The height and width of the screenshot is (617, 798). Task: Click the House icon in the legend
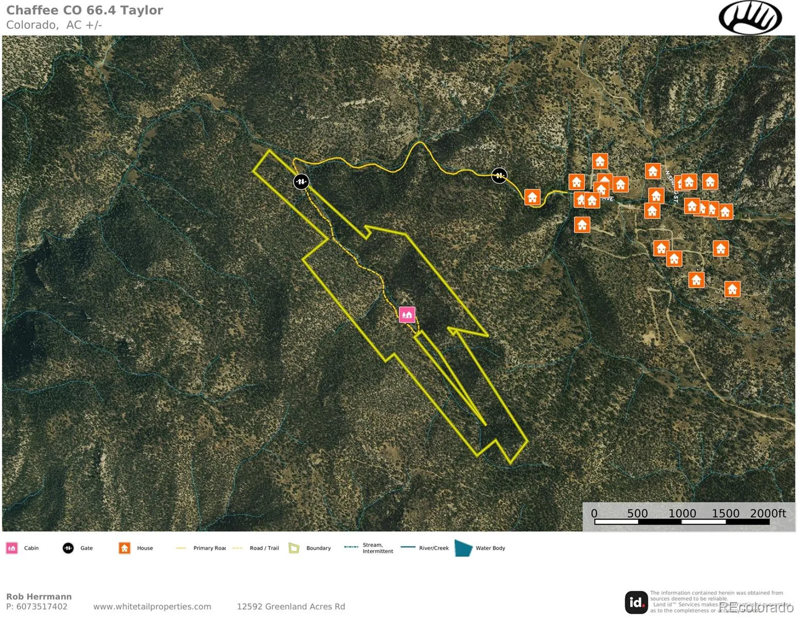tap(124, 548)
